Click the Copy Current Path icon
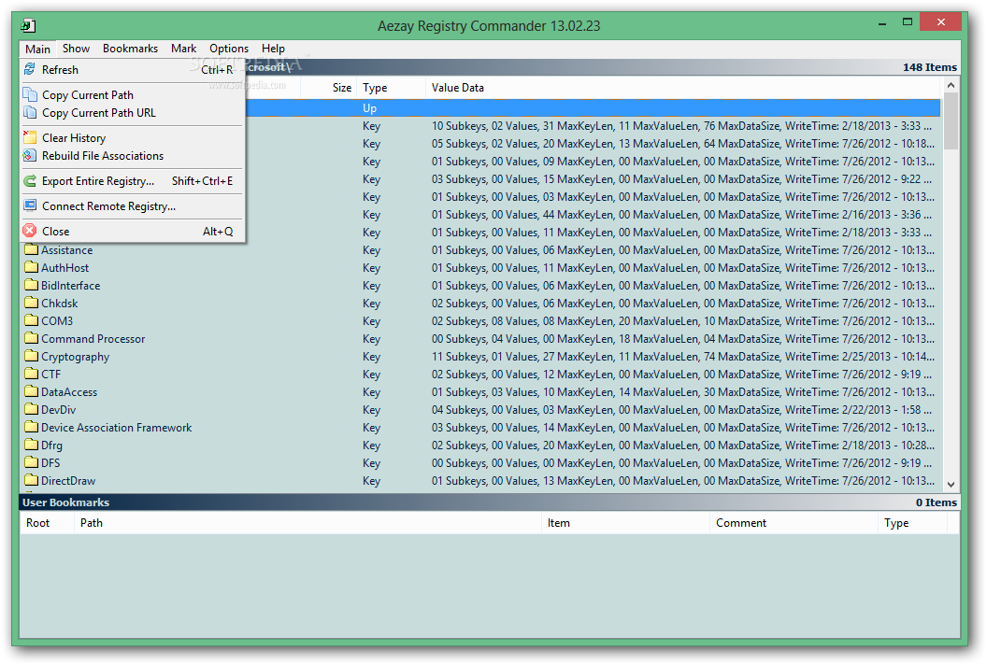This screenshot has width=987, height=665. pos(30,94)
